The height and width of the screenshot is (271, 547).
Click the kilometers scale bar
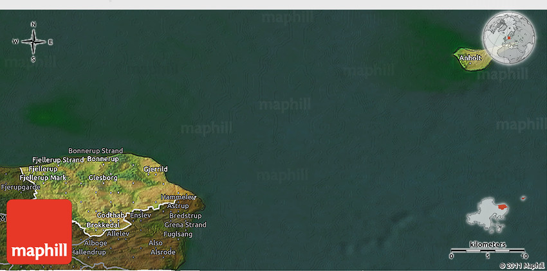click(488, 250)
